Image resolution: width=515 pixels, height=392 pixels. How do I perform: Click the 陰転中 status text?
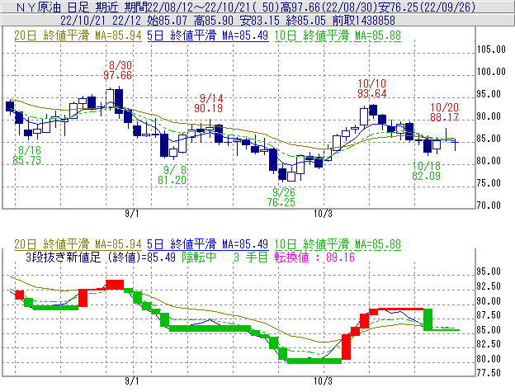coord(199,257)
